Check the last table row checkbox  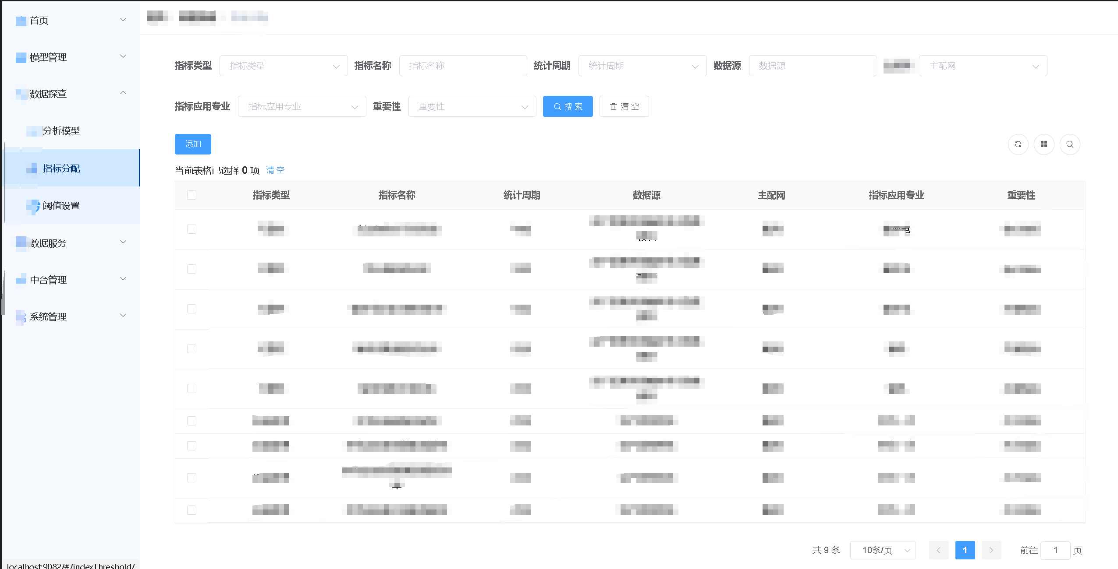pos(192,510)
